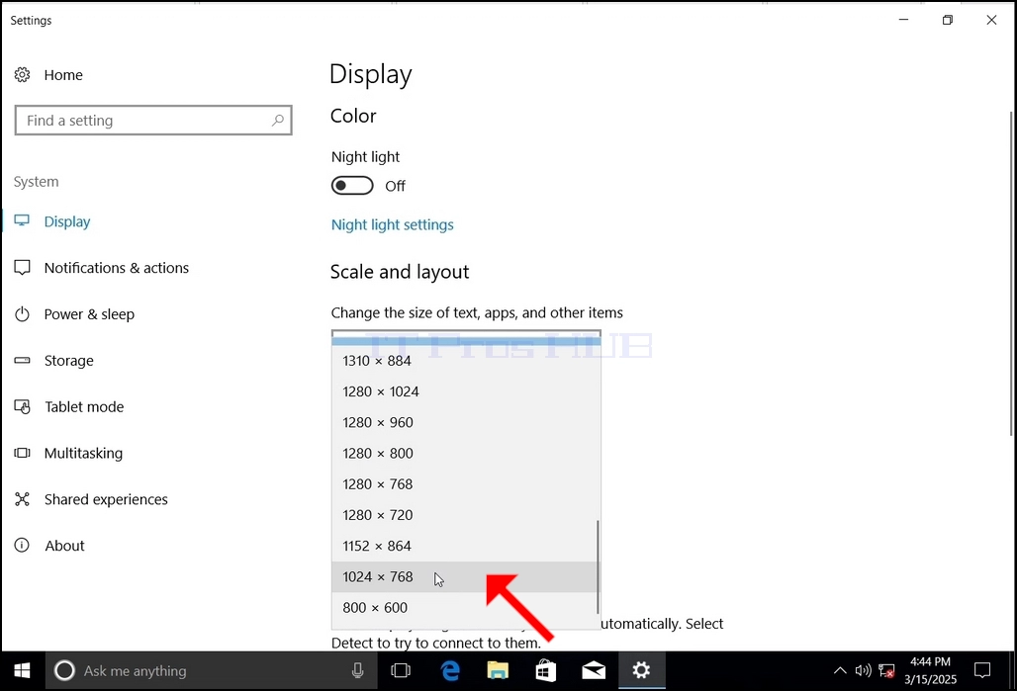Choose the 1152 × 864 option
This screenshot has width=1017, height=691.
coord(464,546)
